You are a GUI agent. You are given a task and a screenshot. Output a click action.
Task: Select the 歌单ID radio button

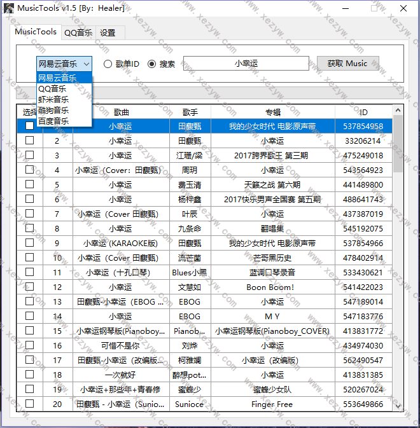pyautogui.click(x=108, y=64)
